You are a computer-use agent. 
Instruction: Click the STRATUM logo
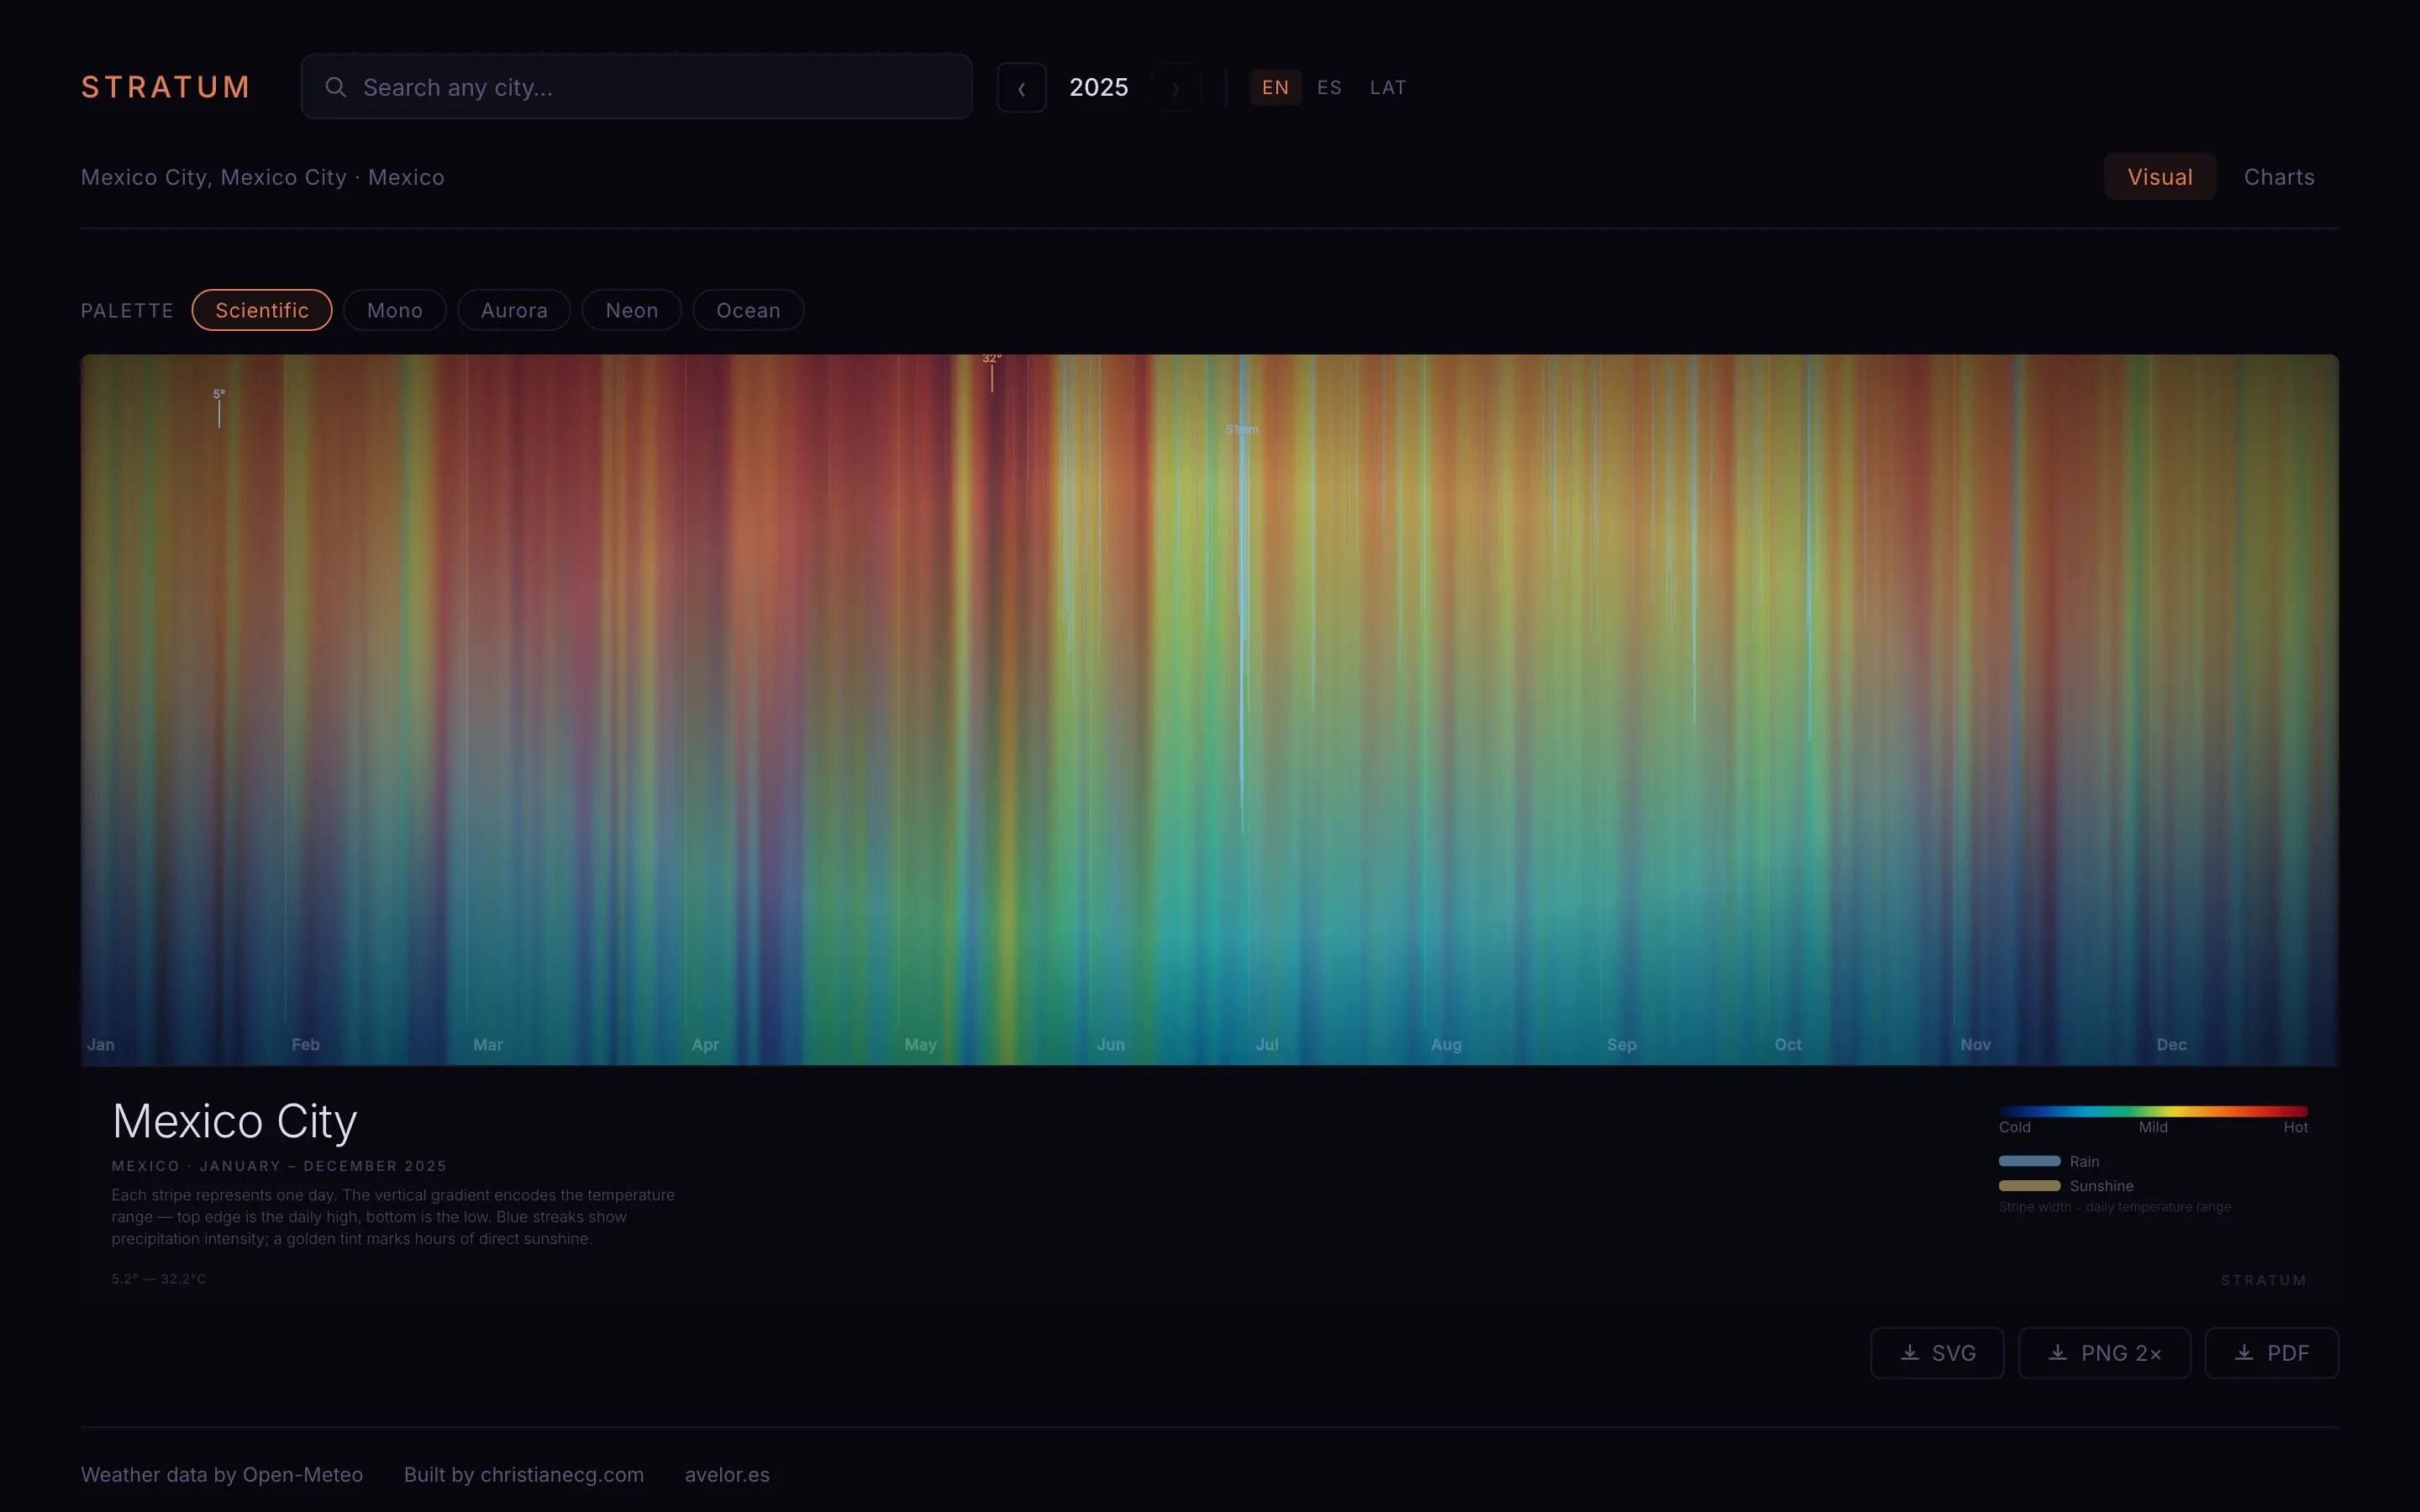(165, 87)
